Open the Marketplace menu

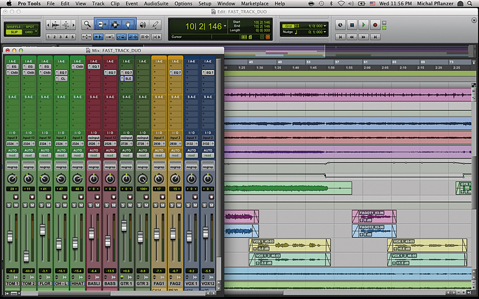tap(254, 3)
